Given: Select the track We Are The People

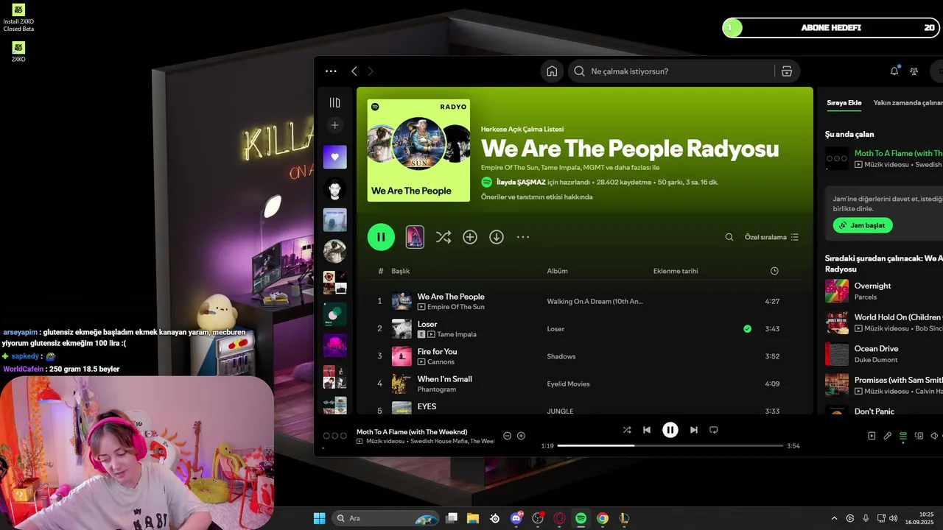Looking at the screenshot, I should [x=451, y=297].
